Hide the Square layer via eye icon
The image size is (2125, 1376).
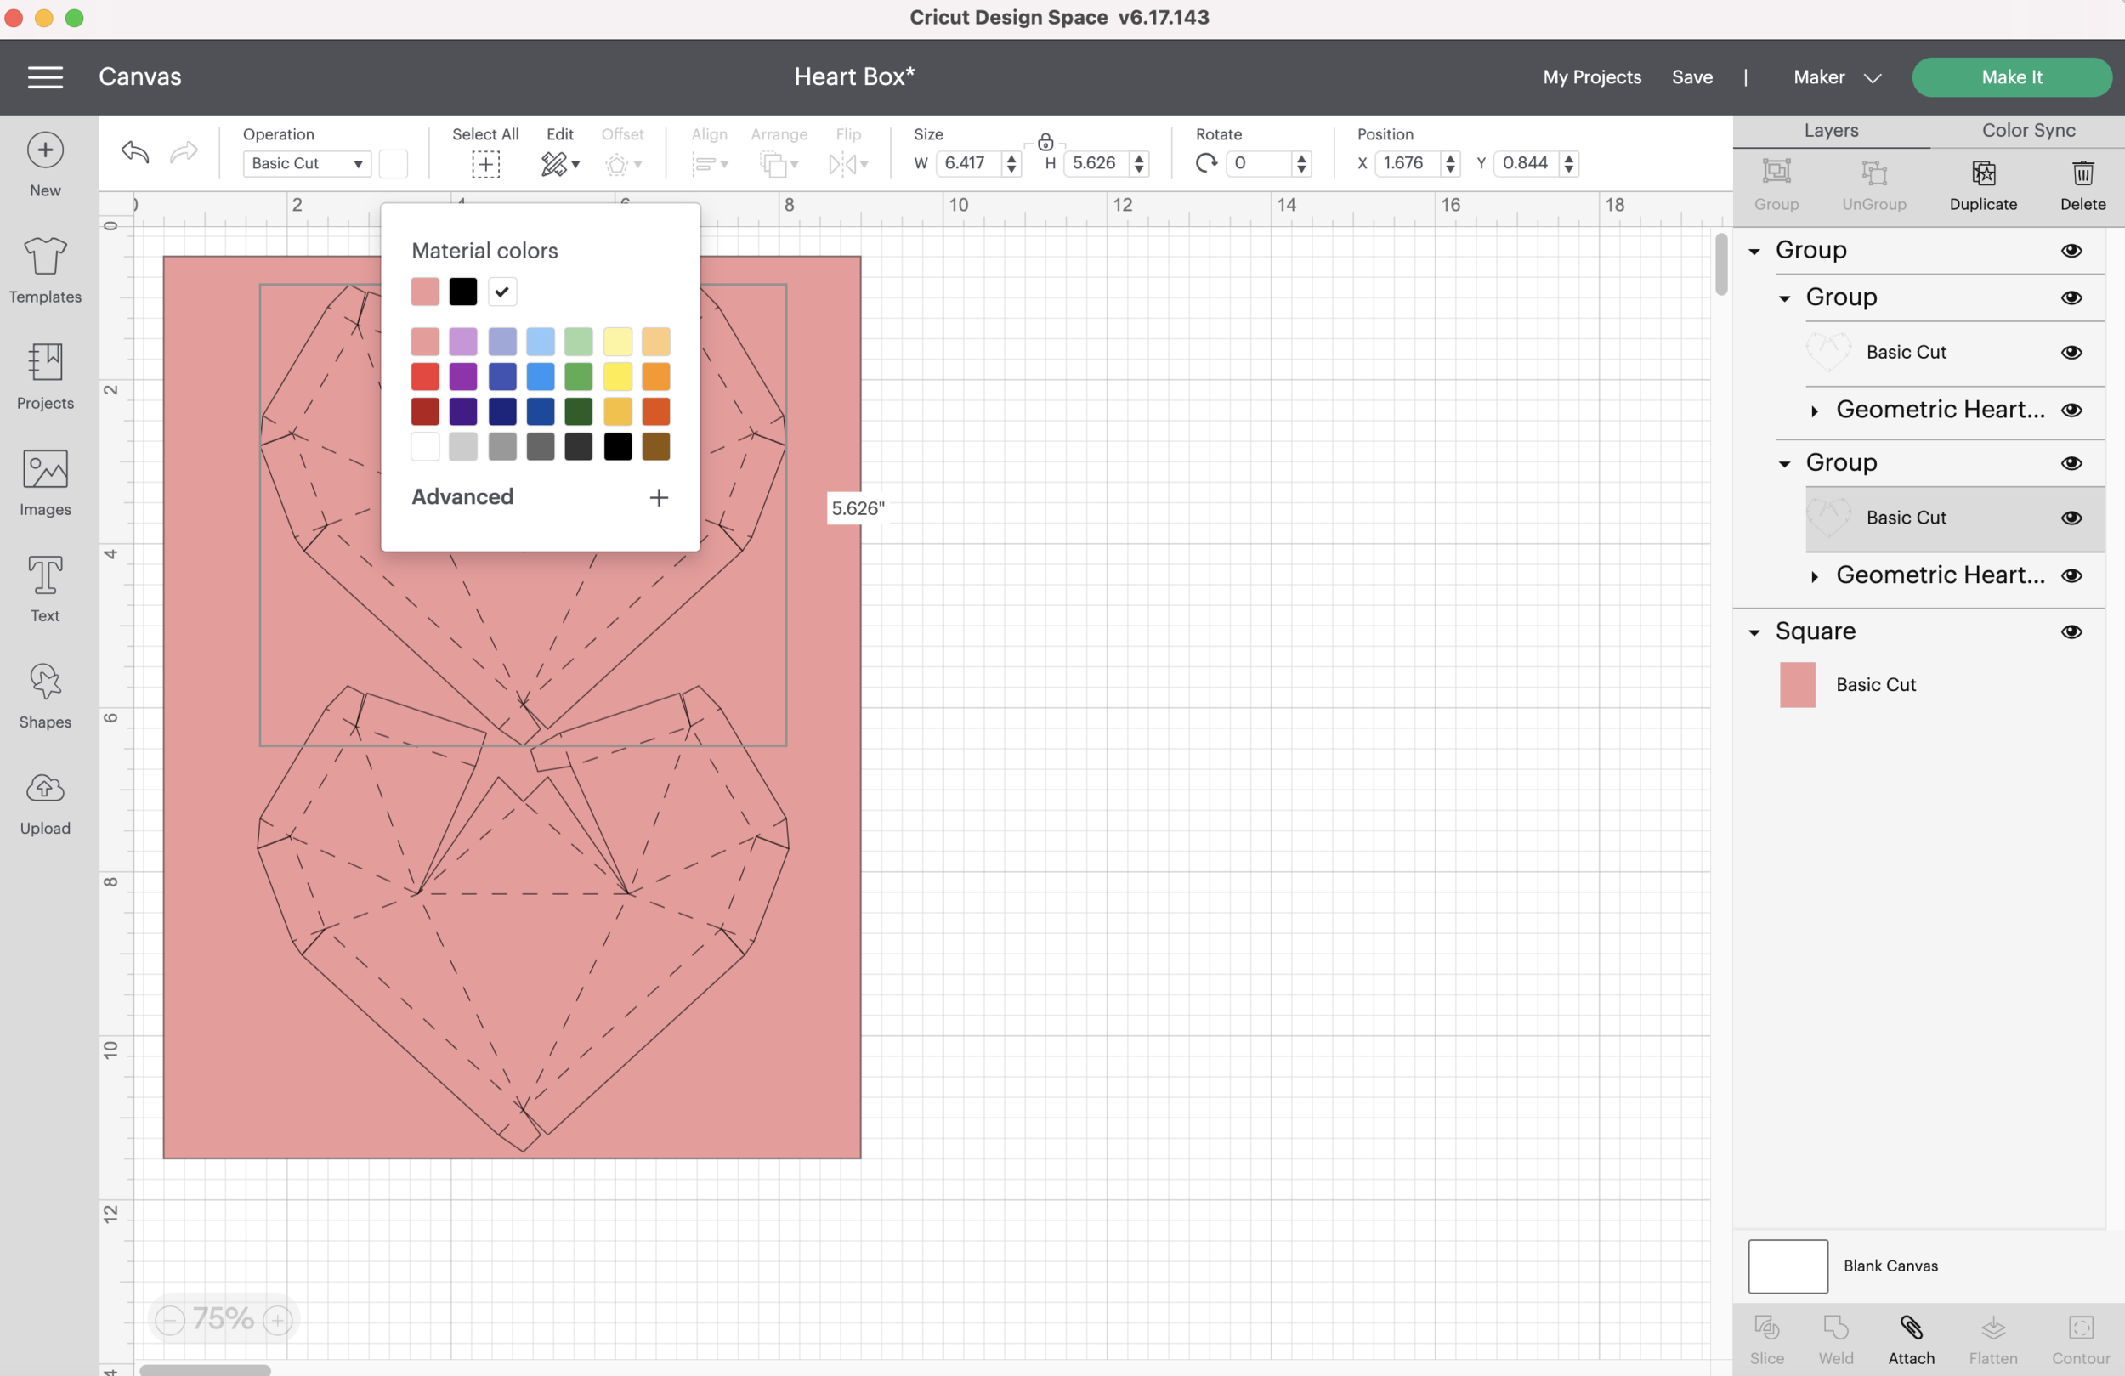pos(2071,632)
